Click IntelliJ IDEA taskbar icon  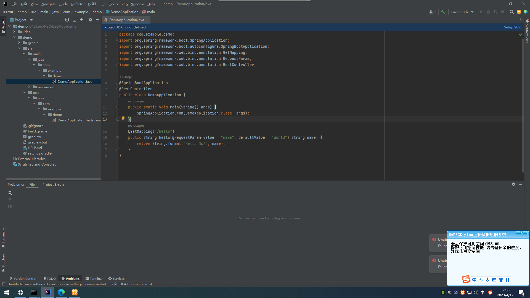pos(47,292)
